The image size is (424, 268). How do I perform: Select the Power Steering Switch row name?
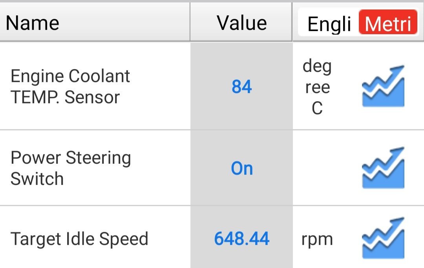(x=71, y=168)
